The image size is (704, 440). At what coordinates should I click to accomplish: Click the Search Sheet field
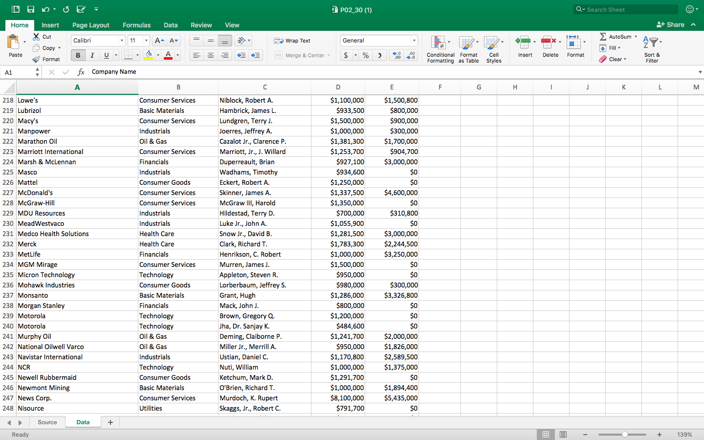[x=626, y=9]
